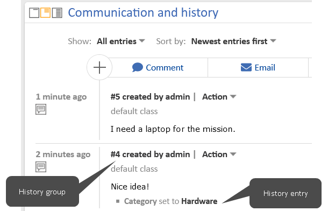Expand the Action menu for entry #4
The width and height of the screenshot is (328, 211).
click(219, 154)
